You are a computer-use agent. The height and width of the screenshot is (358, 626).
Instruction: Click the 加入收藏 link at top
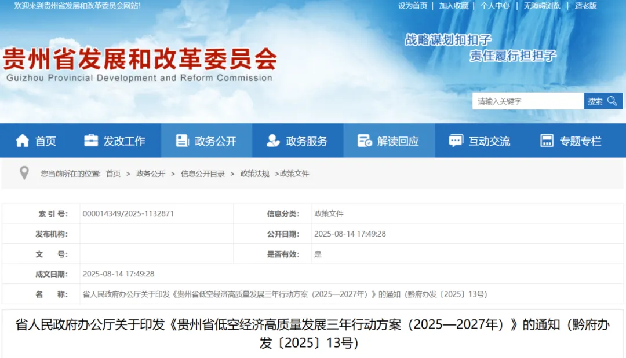[x=453, y=6]
